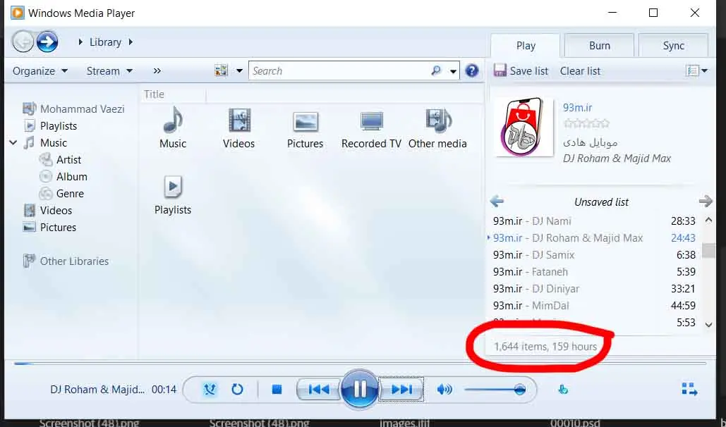This screenshot has width=726, height=427.
Task: Toggle repeat mode
Action: [237, 390]
